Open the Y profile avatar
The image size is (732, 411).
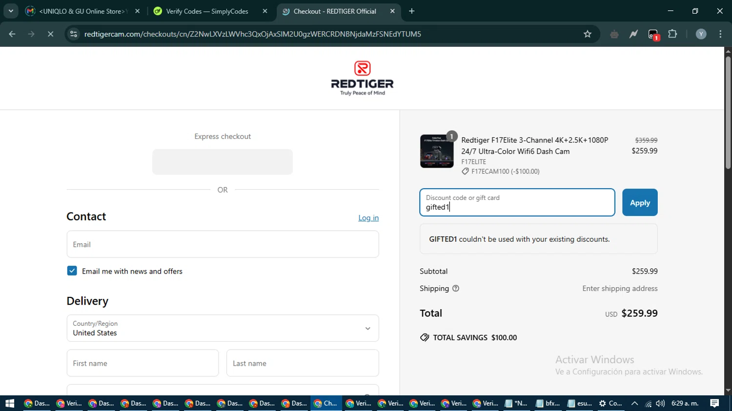pos(701,34)
